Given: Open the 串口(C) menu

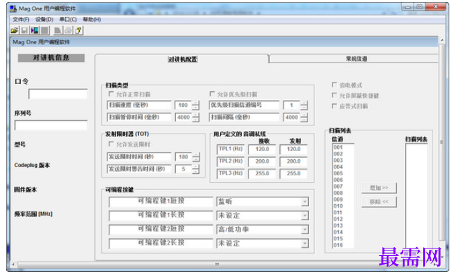Looking at the screenshot, I should (x=68, y=19).
